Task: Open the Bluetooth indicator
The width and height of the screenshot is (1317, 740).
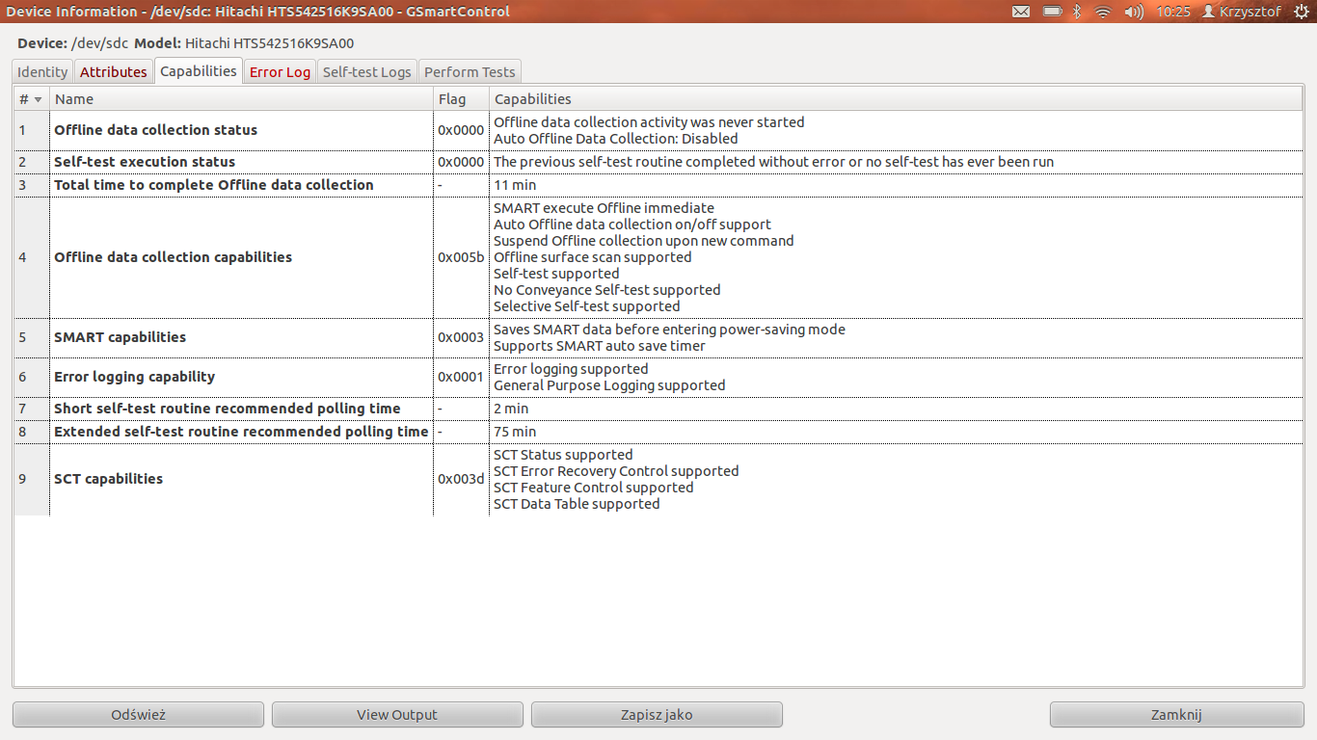Action: (1078, 12)
